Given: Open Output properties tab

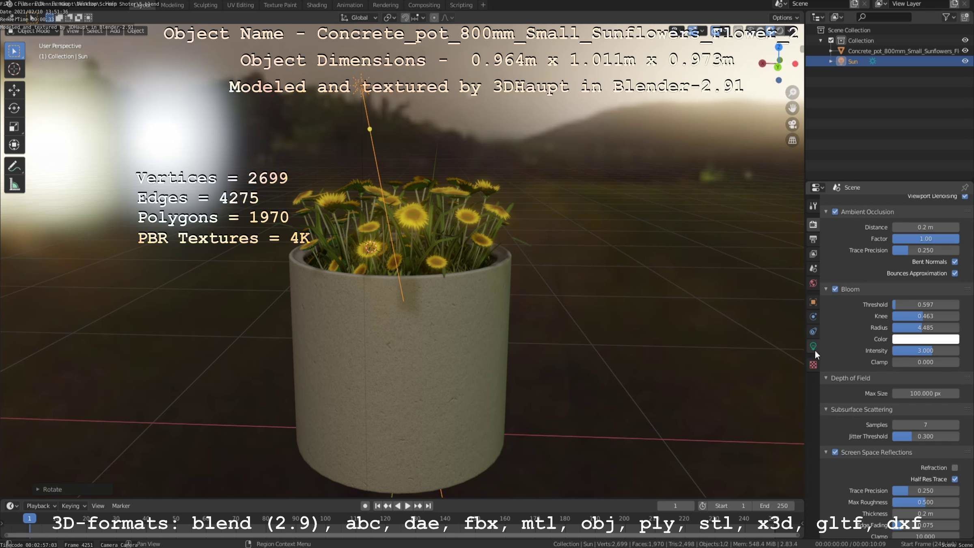Looking at the screenshot, I should pos(813,239).
